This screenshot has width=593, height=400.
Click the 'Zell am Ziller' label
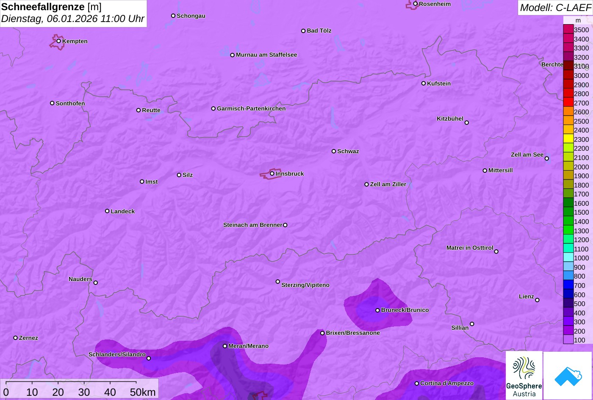(x=388, y=185)
